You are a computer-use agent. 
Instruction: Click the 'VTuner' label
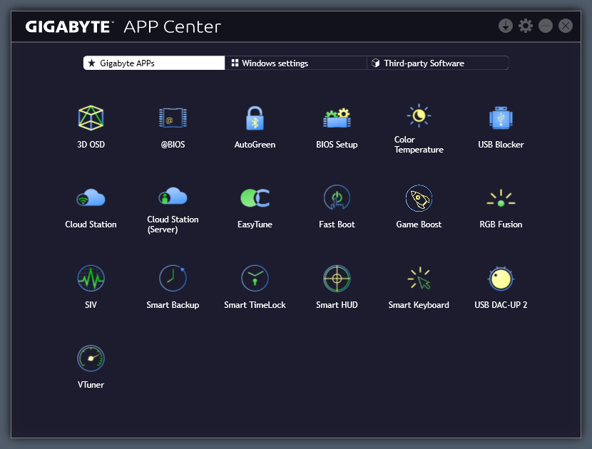91,385
